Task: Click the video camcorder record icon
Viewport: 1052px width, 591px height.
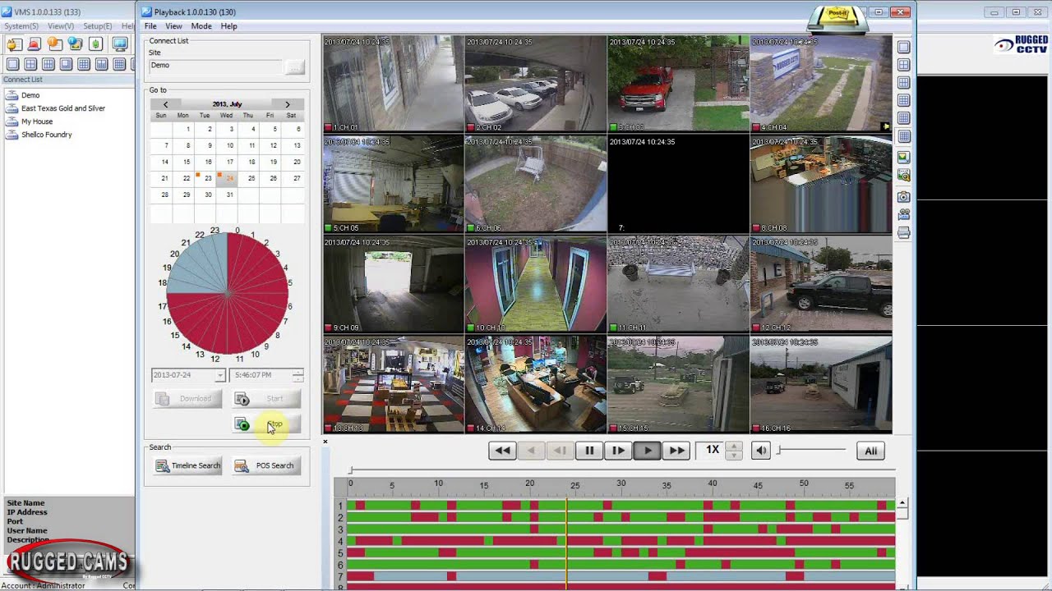Action: [904, 214]
